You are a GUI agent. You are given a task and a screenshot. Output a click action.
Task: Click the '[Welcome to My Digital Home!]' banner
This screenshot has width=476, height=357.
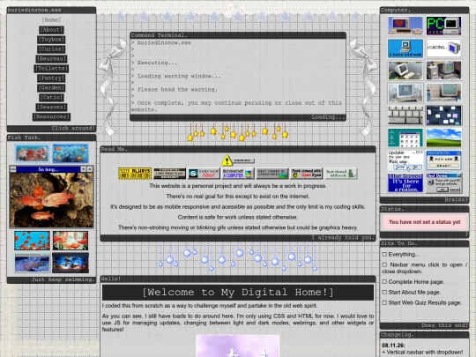238,293
